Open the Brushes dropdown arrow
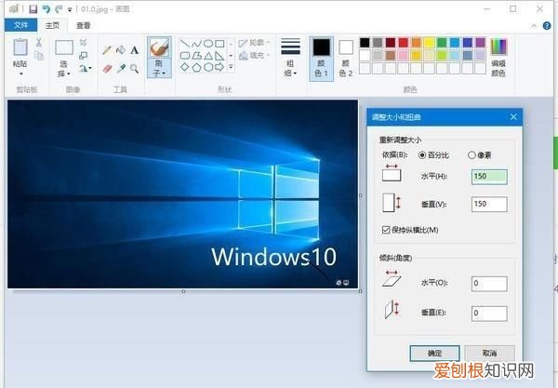Screen dimensions: 558x388 [x=164, y=74]
